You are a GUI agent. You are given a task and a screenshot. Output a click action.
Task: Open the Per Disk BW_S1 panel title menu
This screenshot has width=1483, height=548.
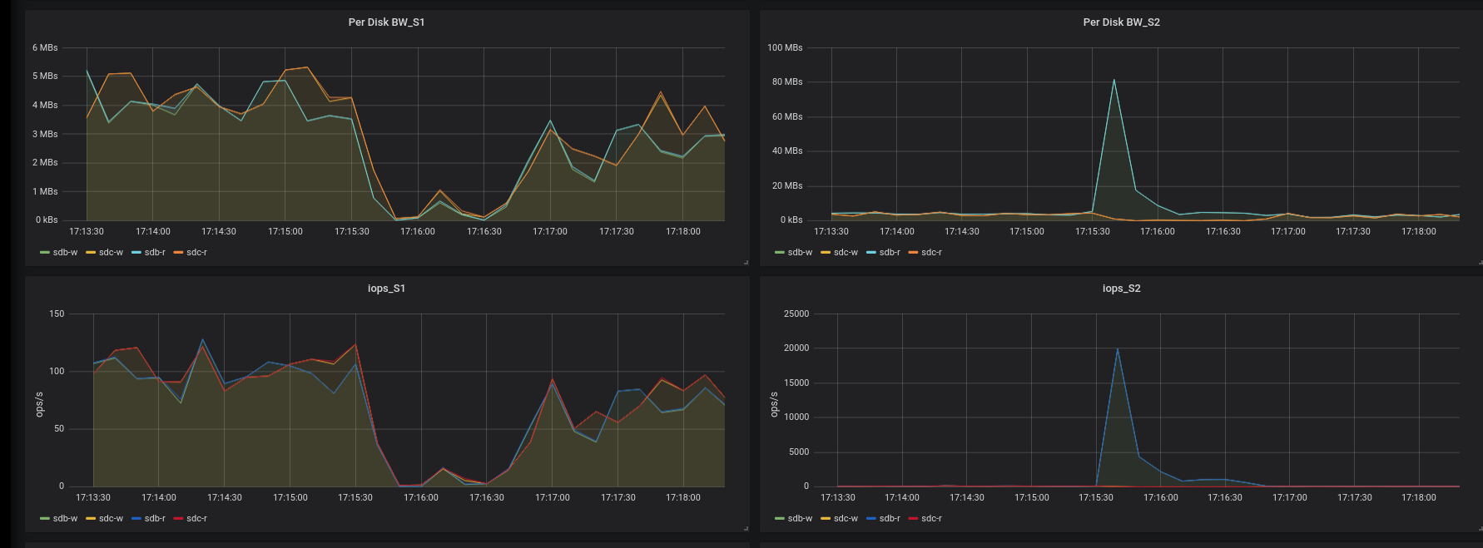pyautogui.click(x=386, y=22)
